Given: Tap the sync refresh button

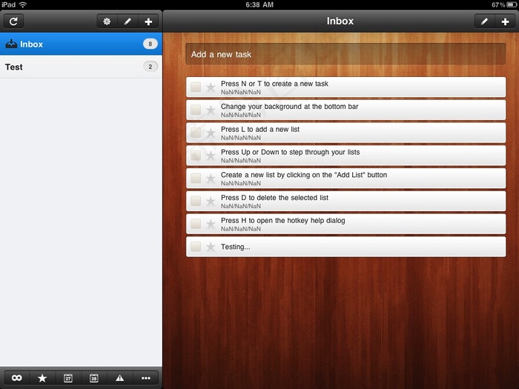Looking at the screenshot, I should [13, 21].
